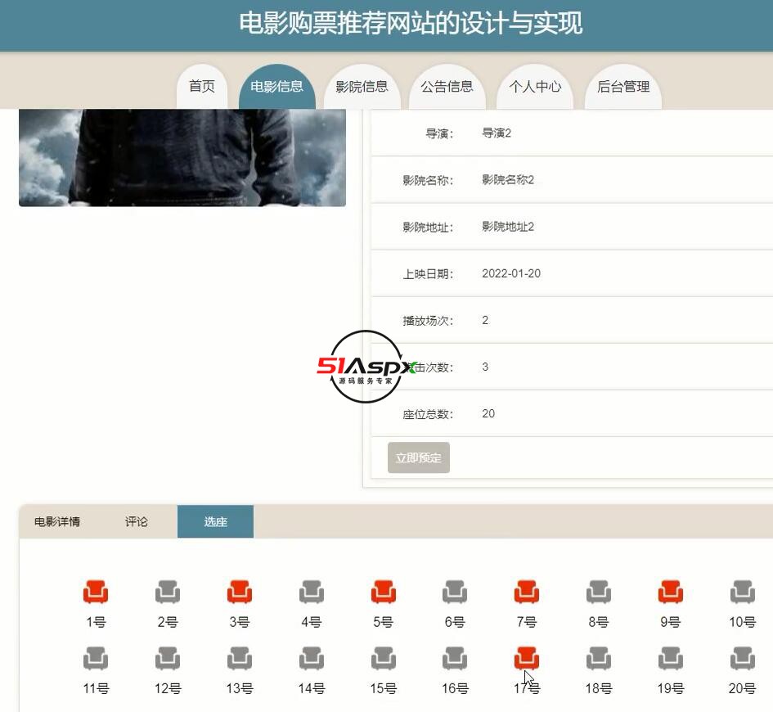This screenshot has height=712, width=773.
Task: Deselect the red seat icon 17号
Action: [x=526, y=658]
